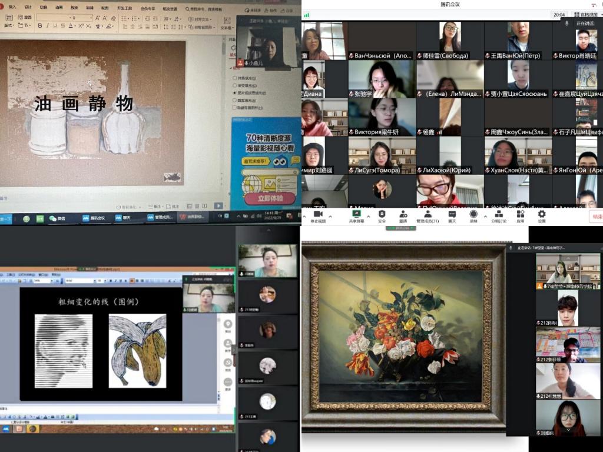Select the solid fill radio button
Viewport: 603px width, 452px height.
point(236,78)
